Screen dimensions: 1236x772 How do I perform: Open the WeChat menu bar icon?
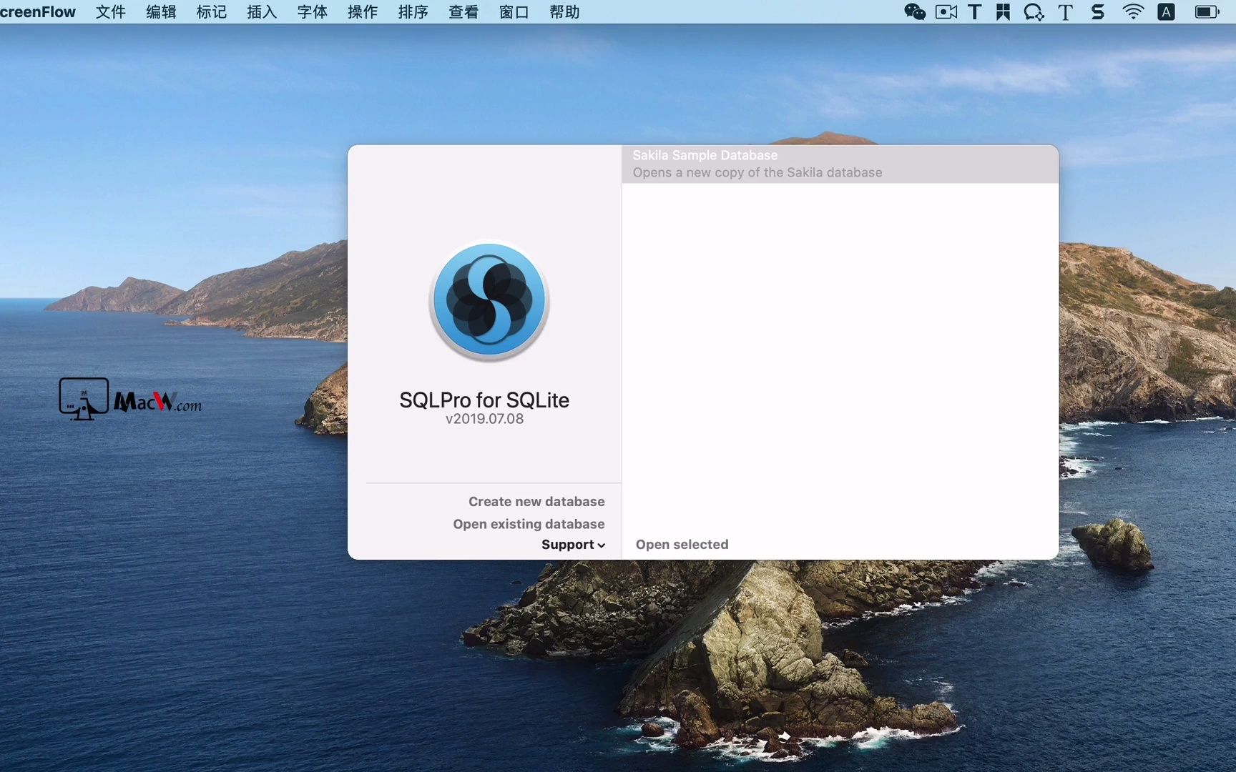coord(915,12)
